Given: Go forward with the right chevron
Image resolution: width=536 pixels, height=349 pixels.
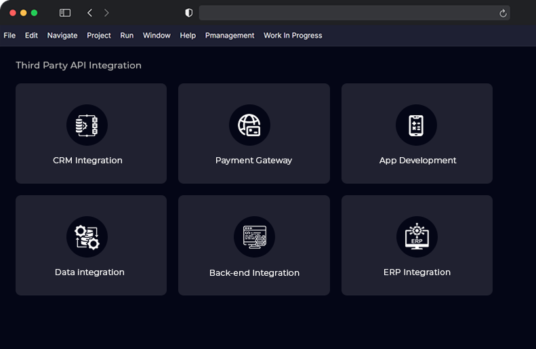Looking at the screenshot, I should pos(106,13).
